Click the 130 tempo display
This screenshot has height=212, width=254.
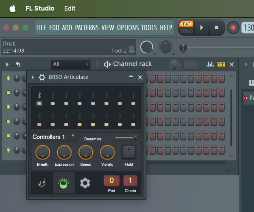pyautogui.click(x=248, y=28)
